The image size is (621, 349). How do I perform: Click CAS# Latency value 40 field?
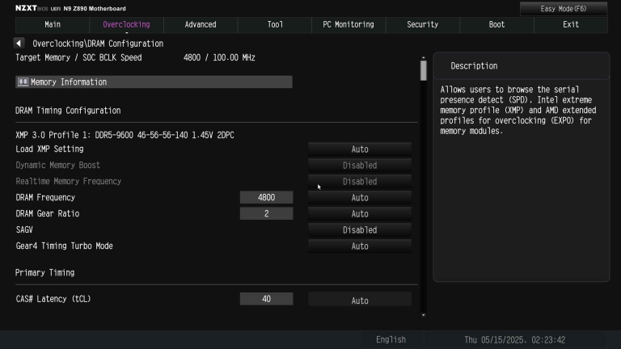pyautogui.click(x=266, y=299)
